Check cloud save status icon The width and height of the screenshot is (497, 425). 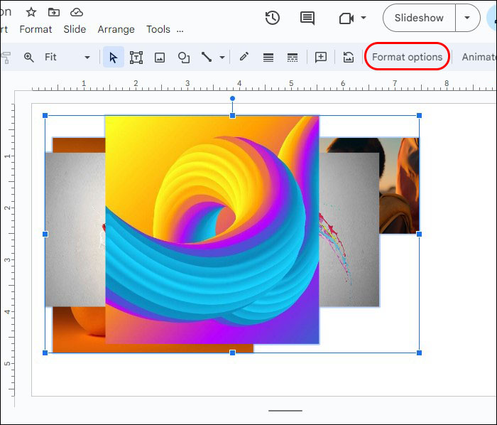(x=77, y=12)
